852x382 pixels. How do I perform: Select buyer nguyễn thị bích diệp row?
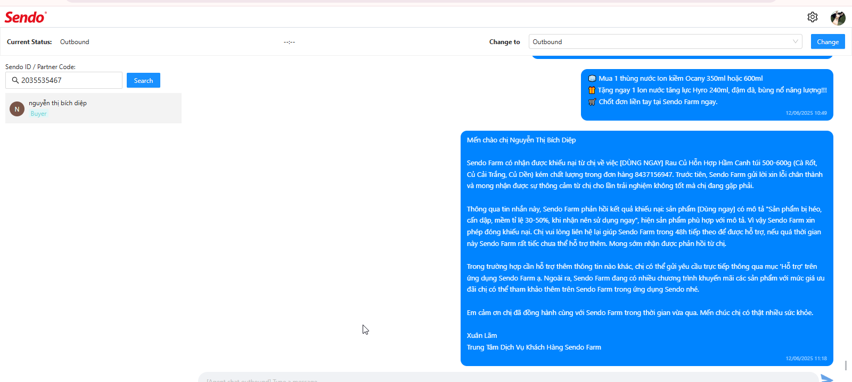coord(93,108)
